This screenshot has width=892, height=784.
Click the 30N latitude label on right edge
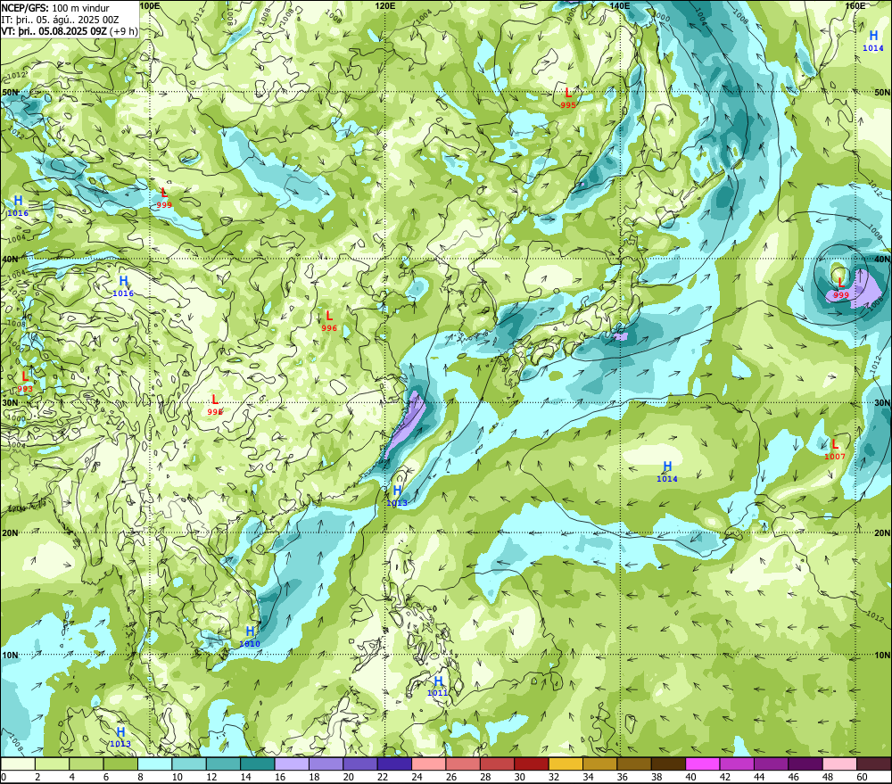point(882,402)
